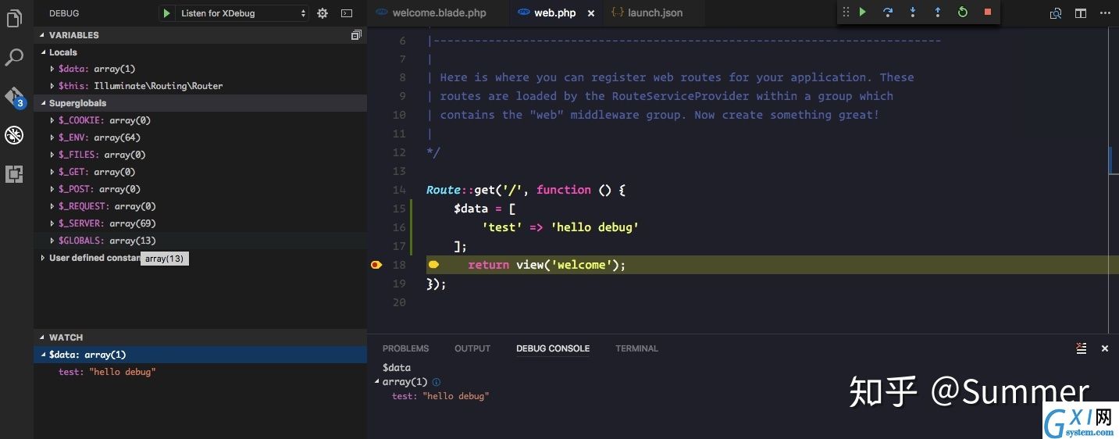
Task: Collapse the Locals scope
Action: click(44, 52)
